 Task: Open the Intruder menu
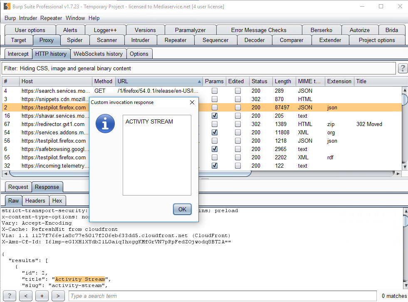pos(28,18)
